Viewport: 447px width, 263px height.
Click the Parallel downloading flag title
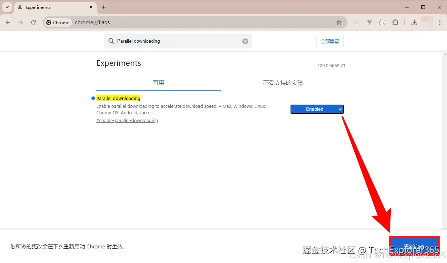[x=118, y=98]
